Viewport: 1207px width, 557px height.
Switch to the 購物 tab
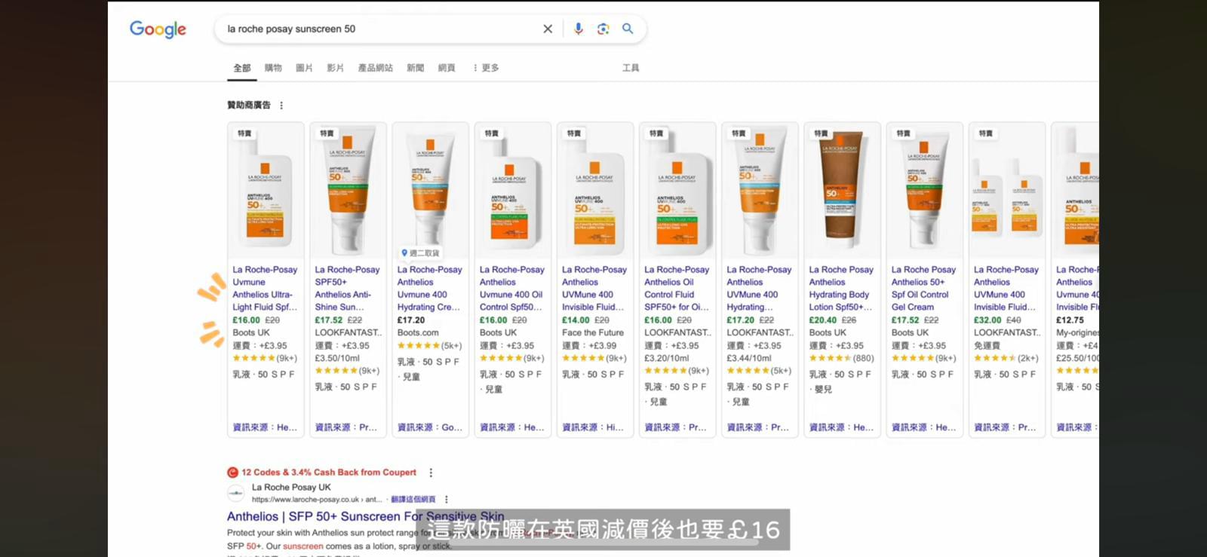click(273, 68)
